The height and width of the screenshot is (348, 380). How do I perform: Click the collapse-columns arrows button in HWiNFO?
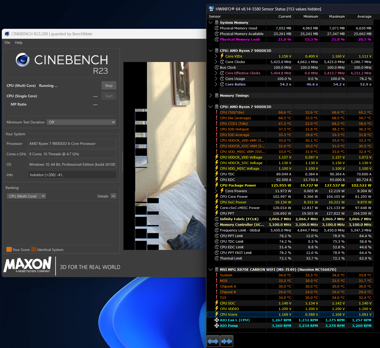click(x=227, y=341)
